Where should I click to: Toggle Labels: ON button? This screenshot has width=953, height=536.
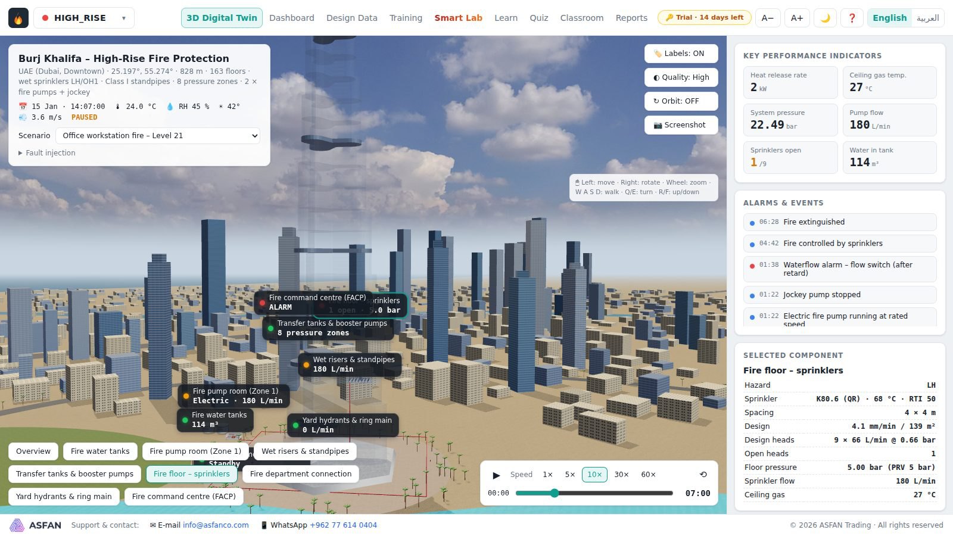click(x=681, y=54)
